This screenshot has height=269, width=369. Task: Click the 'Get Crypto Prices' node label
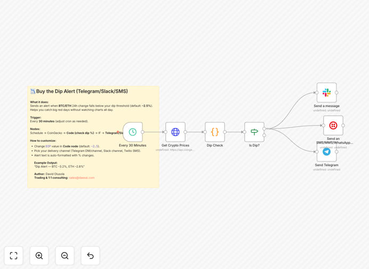[175, 145]
